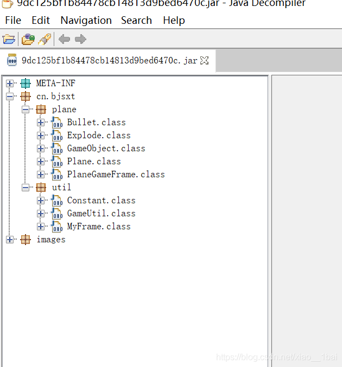Click the GameUtil.class file icon
Screen dimensions: 342x367
57,214
